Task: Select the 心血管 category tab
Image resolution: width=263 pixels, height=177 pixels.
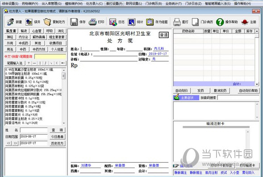Action: pyautogui.click(x=37, y=31)
